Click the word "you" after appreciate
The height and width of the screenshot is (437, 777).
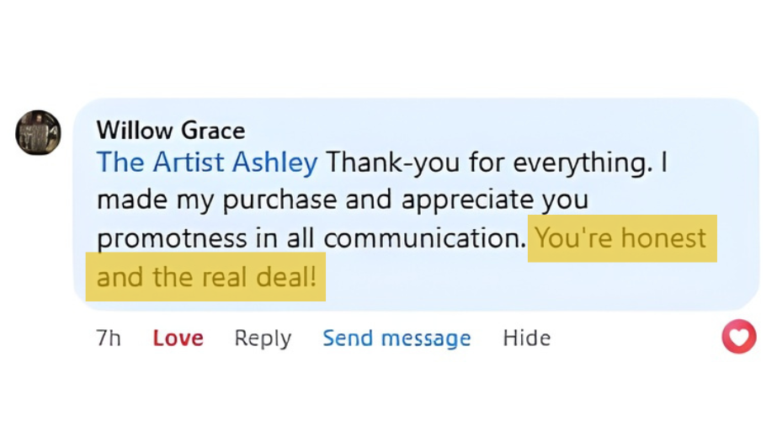point(565,202)
